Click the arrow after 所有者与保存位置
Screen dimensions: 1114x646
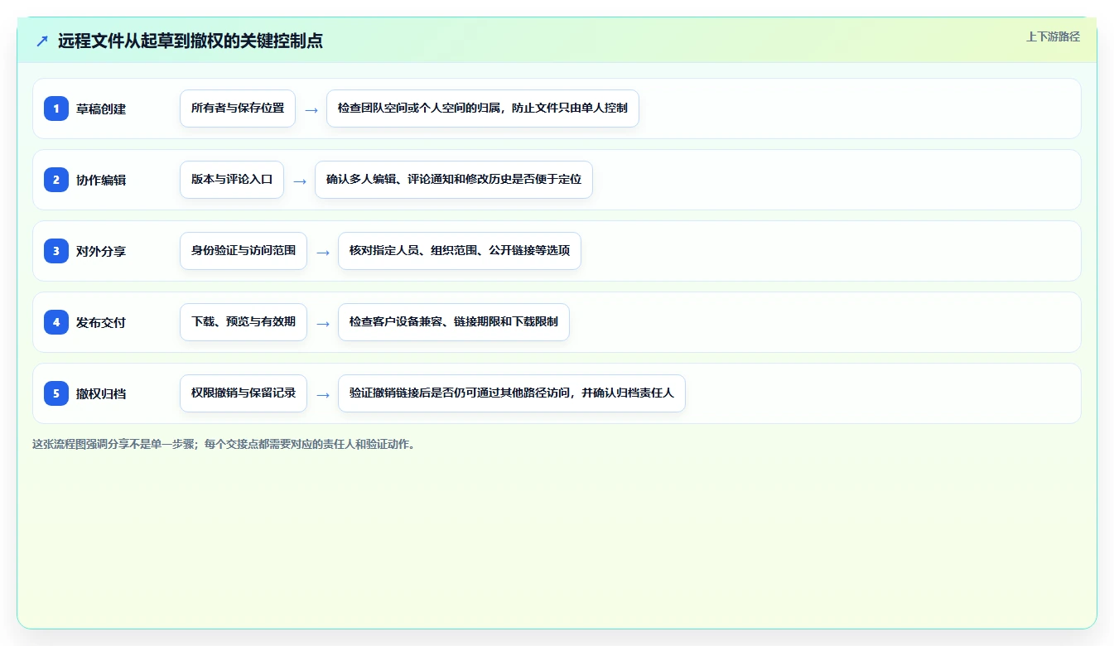(x=311, y=109)
